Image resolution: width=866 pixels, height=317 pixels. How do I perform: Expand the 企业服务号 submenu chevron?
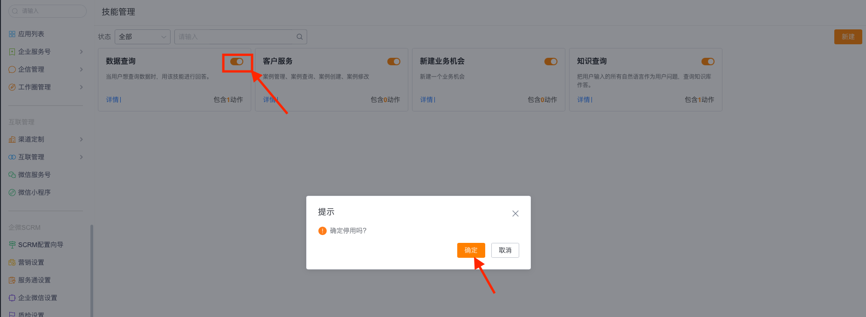81,52
